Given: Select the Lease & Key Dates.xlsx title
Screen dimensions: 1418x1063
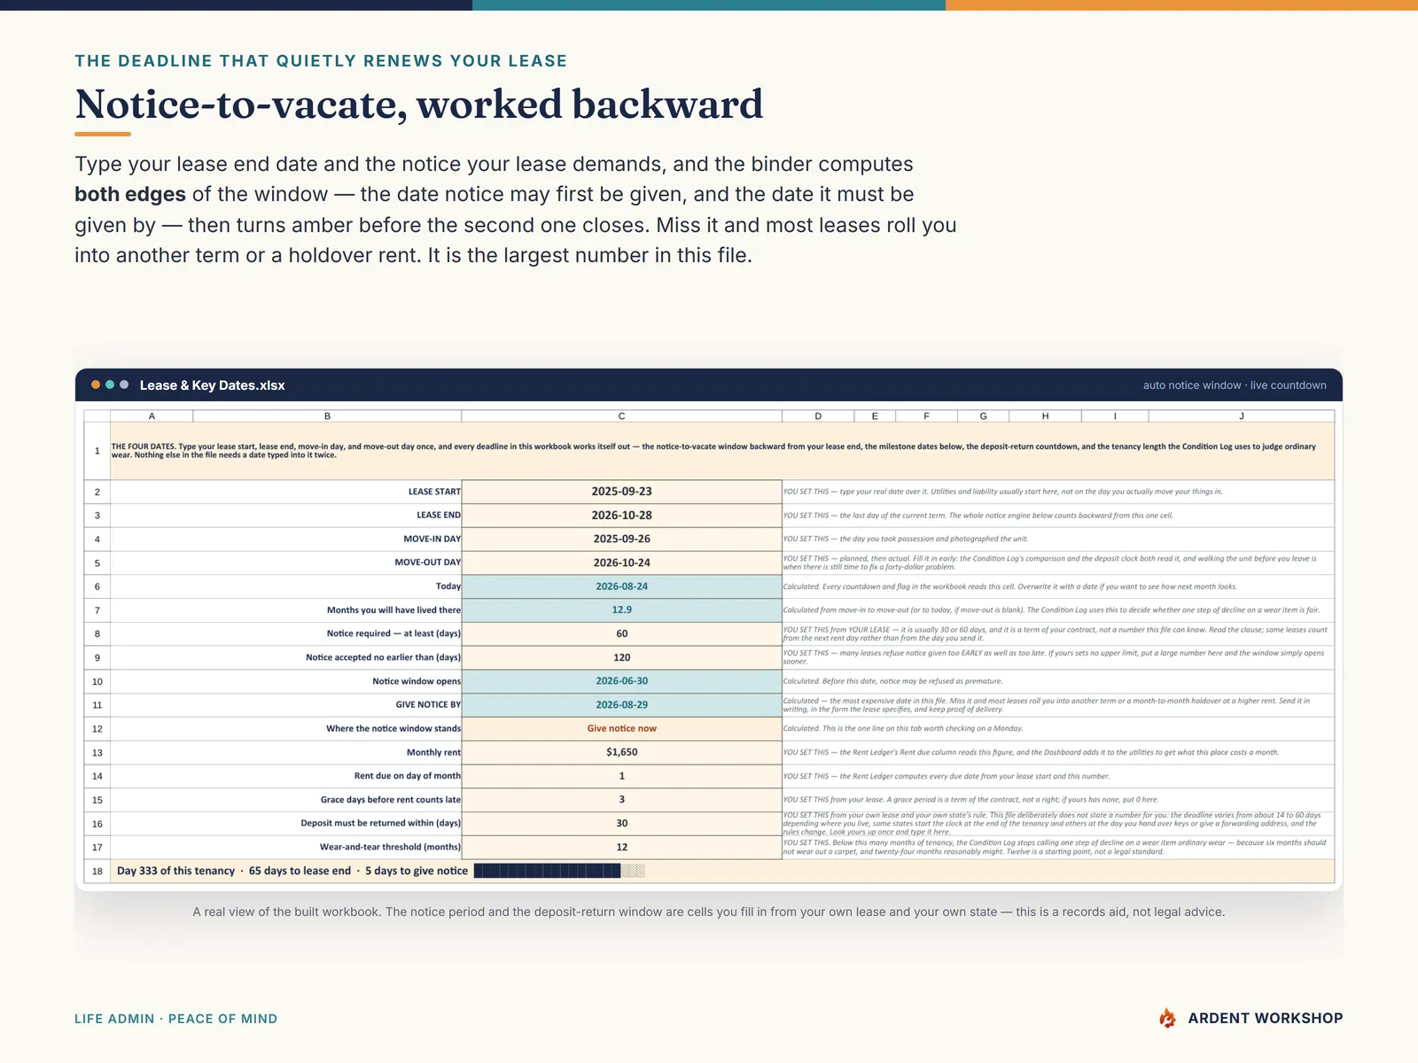Looking at the screenshot, I should coord(212,385).
